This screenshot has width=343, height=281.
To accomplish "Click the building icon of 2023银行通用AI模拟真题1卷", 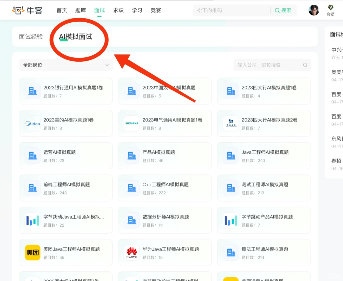I will (33, 91).
